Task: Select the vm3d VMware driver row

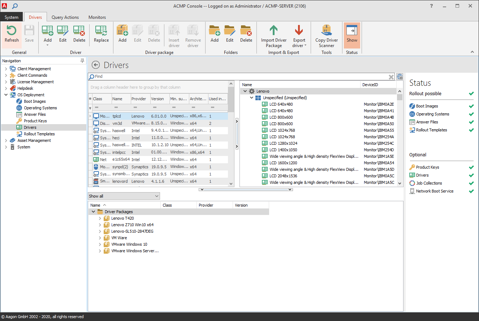Action: tap(158, 123)
